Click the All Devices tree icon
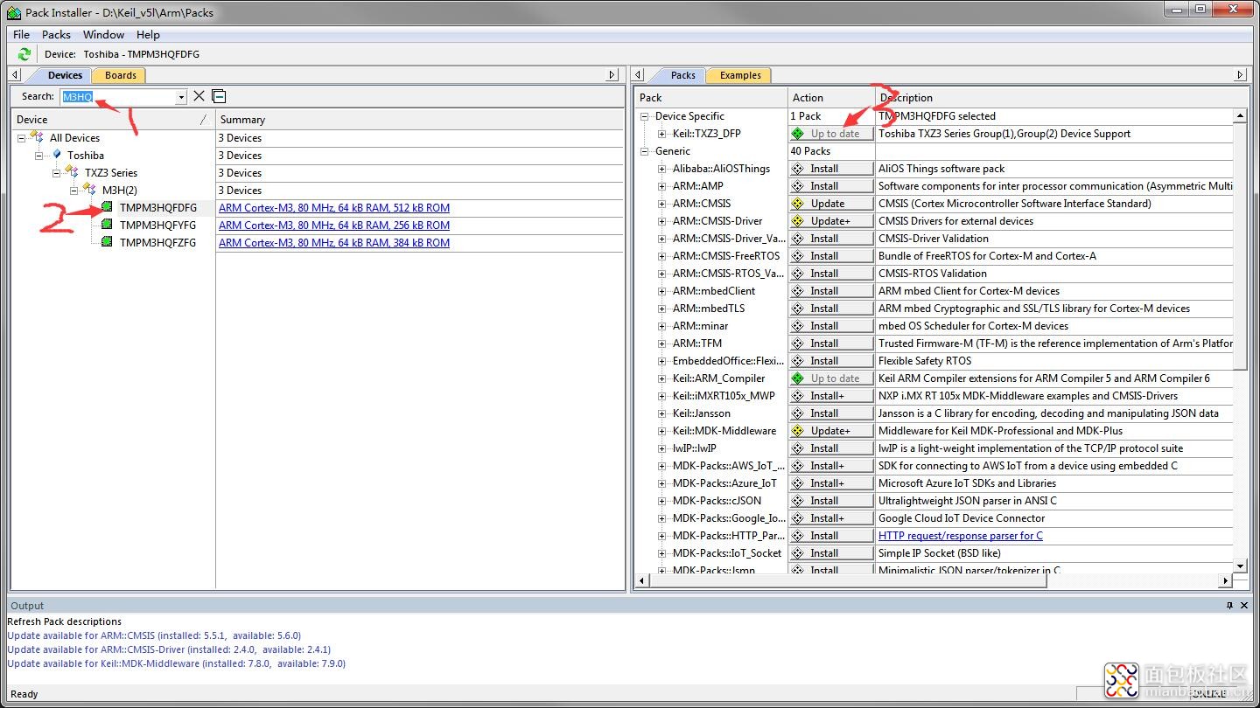This screenshot has height=708, width=1260. (x=37, y=137)
